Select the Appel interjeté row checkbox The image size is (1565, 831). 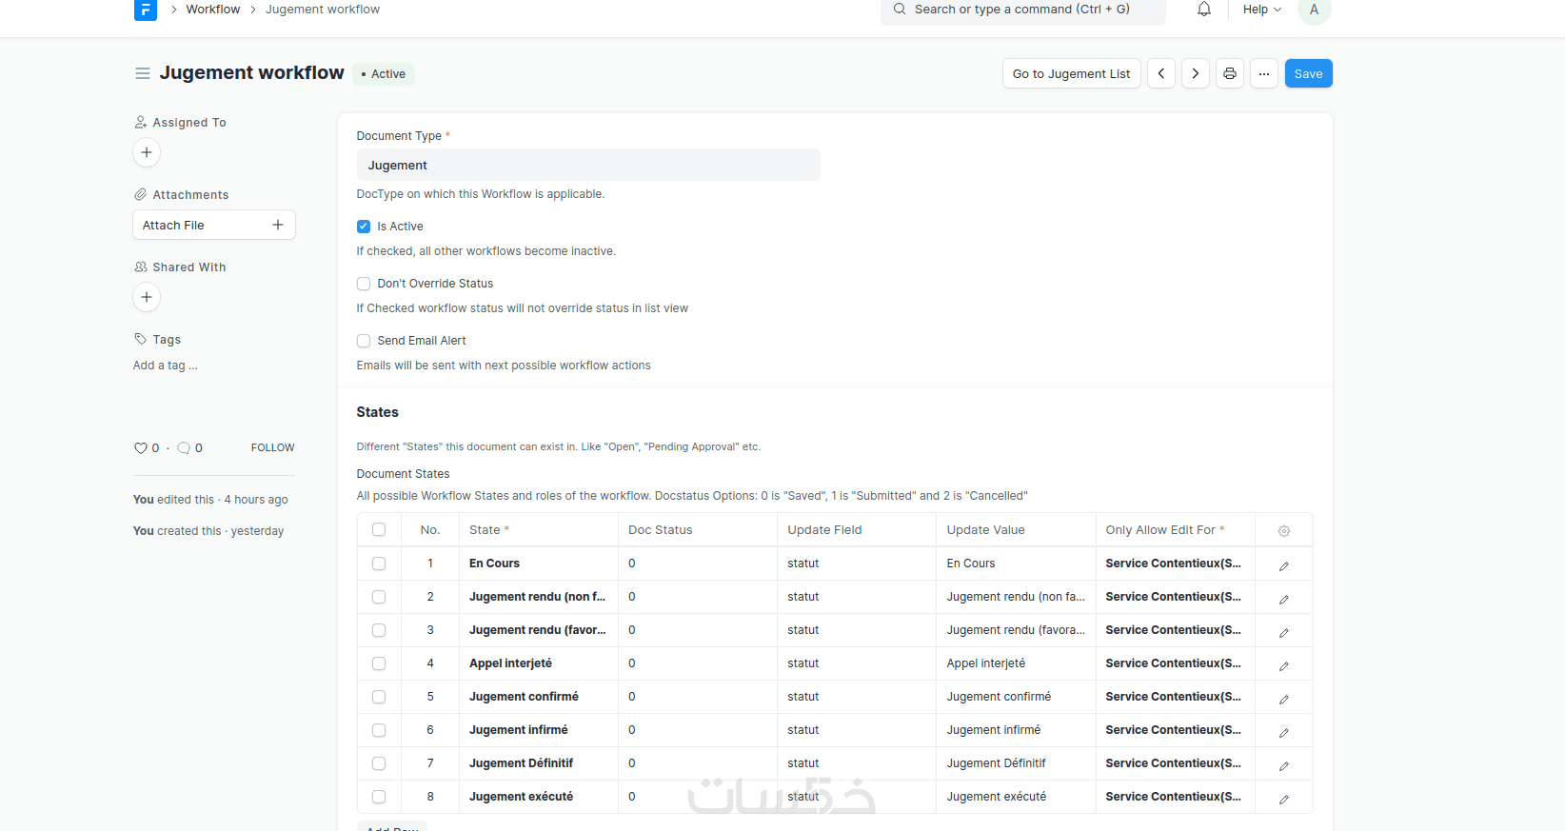click(379, 663)
